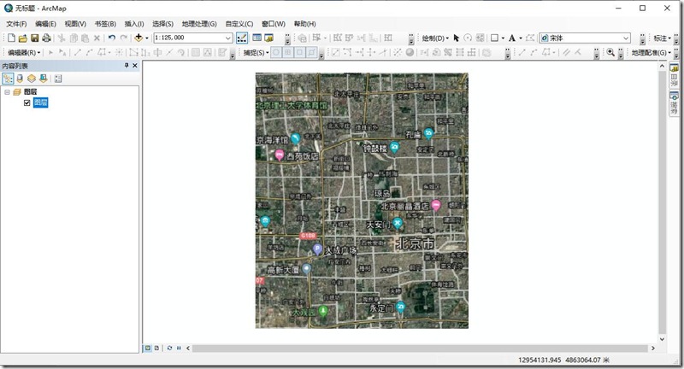Open the Editor Toolbar via pencil icon

point(242,38)
